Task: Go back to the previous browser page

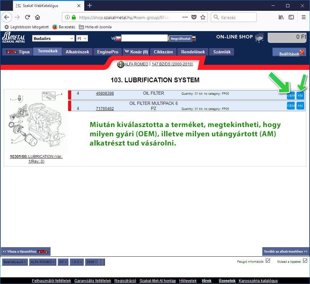Action: point(7,17)
